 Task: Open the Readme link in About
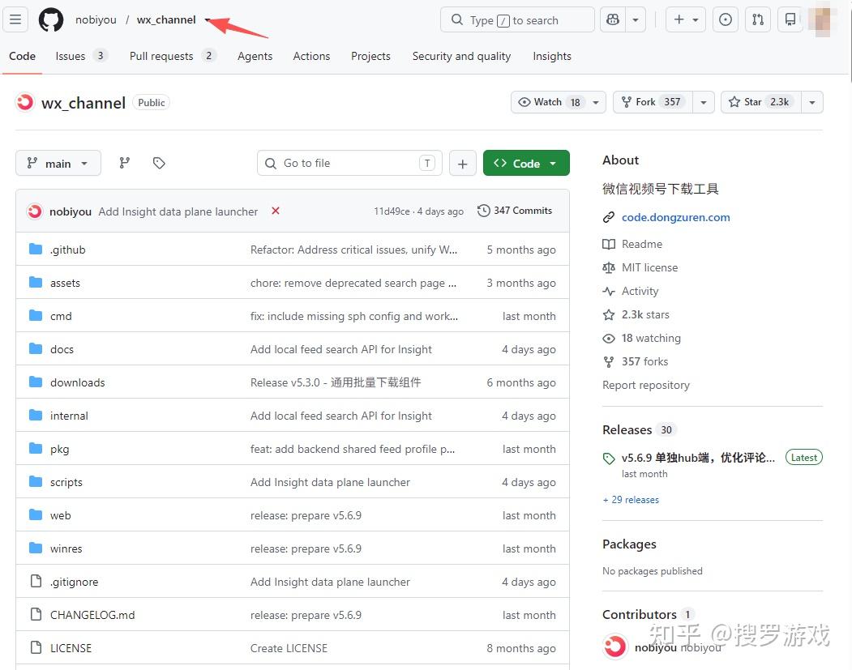tap(642, 244)
